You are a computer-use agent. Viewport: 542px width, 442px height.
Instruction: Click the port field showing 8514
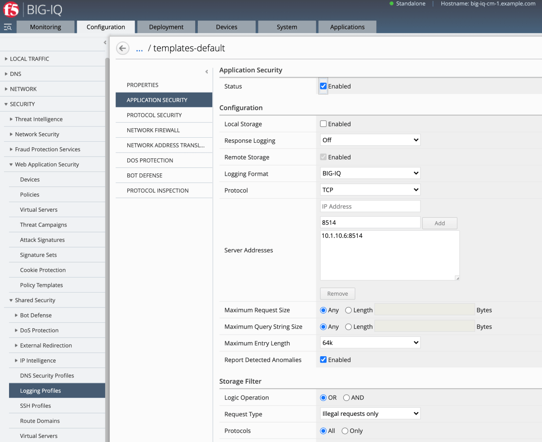click(370, 222)
